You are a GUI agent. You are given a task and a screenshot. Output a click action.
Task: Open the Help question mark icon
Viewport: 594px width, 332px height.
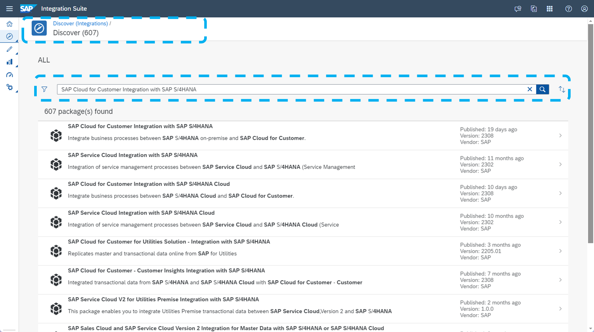tap(568, 9)
